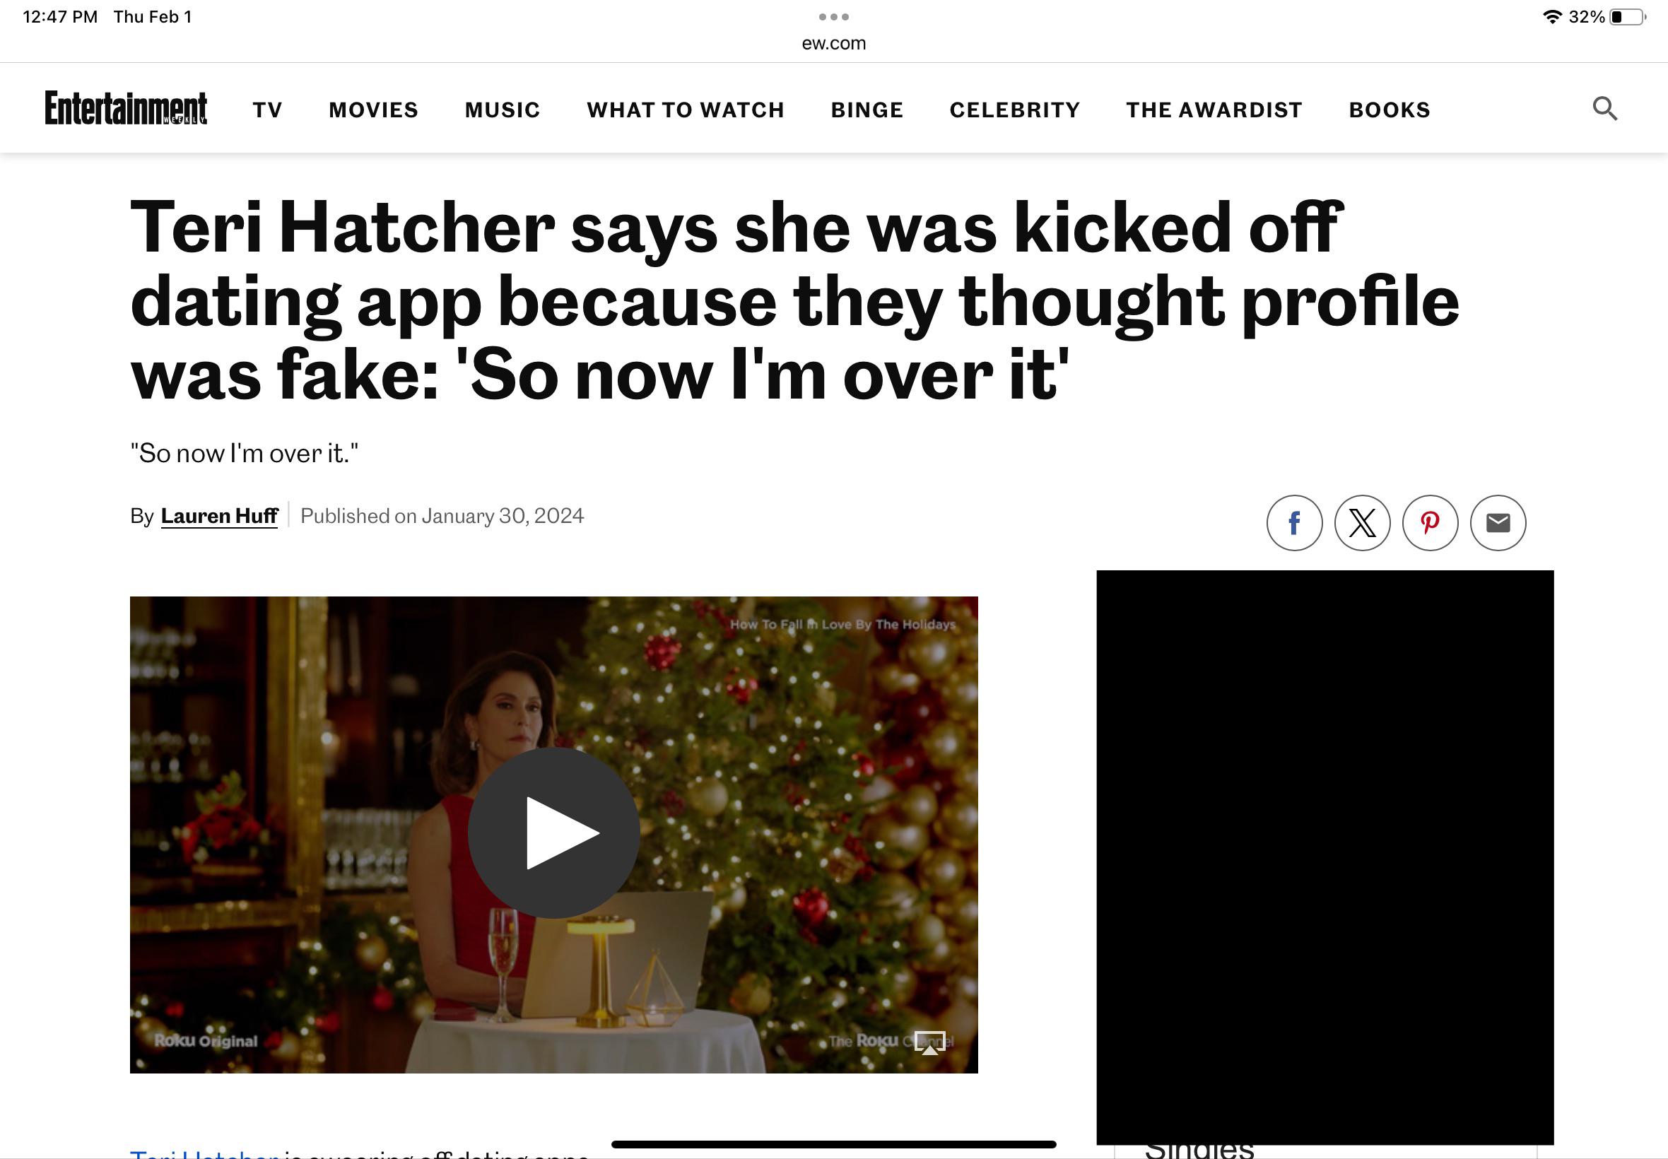
Task: Open the site search magnifier icon
Action: pyautogui.click(x=1605, y=109)
